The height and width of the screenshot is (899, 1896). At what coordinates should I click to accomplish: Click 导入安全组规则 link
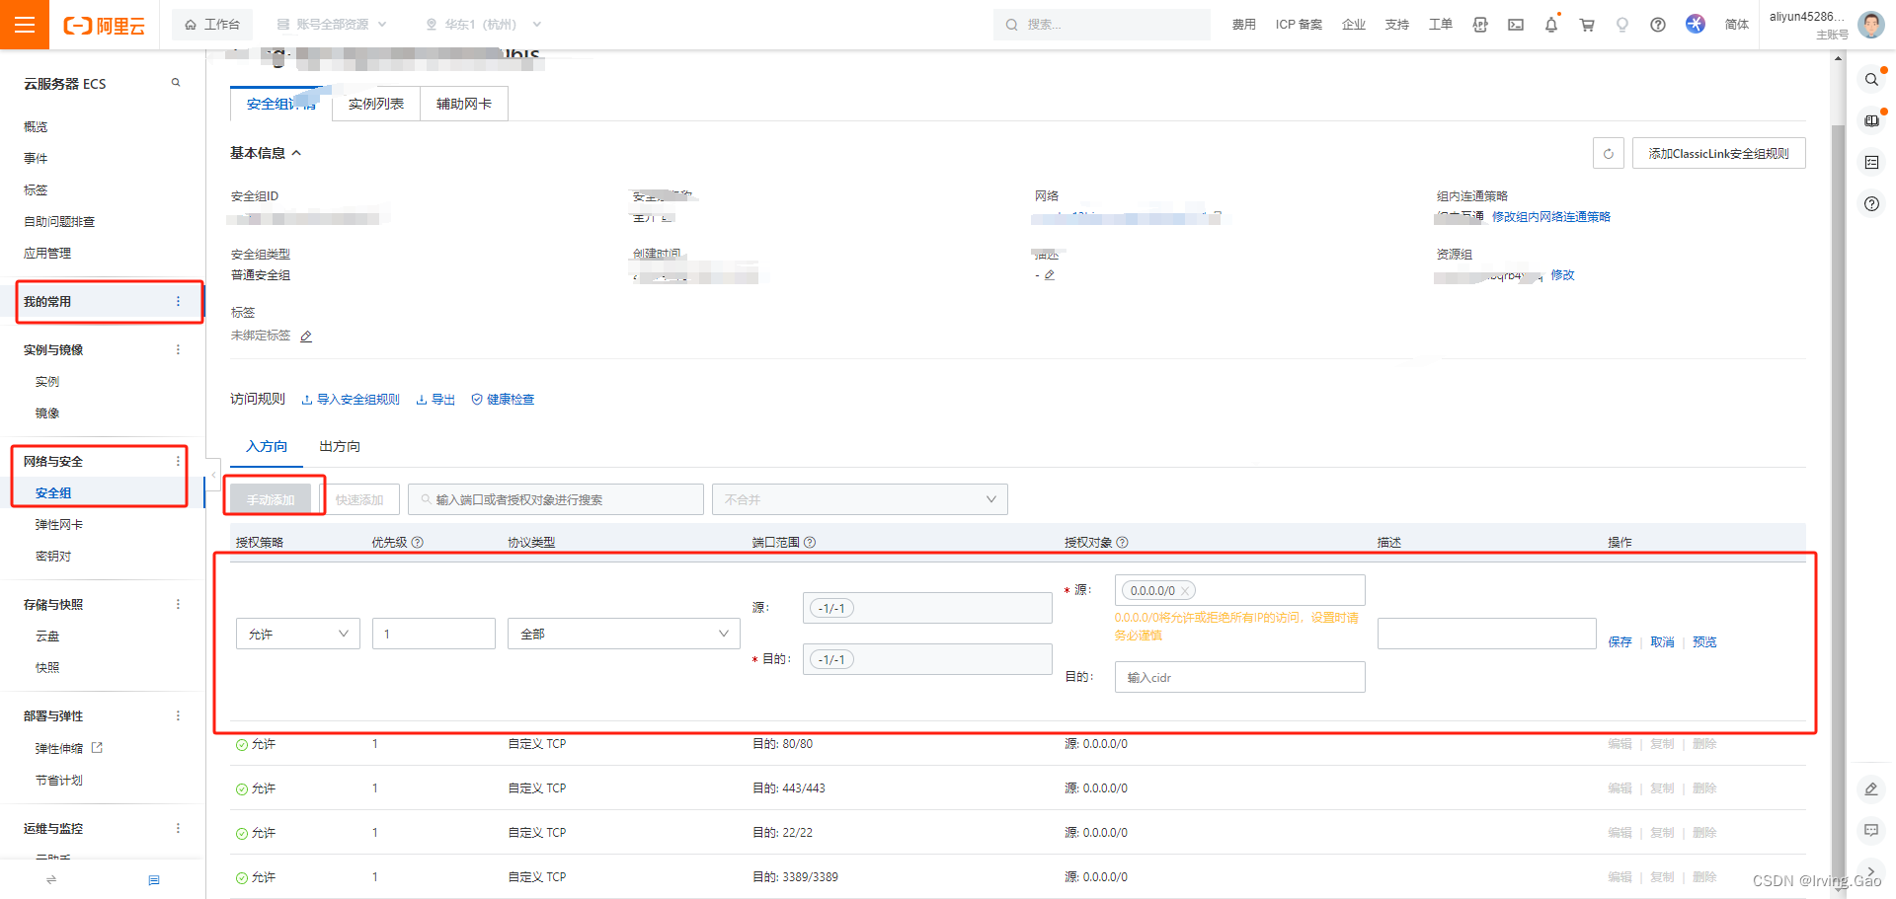click(x=351, y=399)
